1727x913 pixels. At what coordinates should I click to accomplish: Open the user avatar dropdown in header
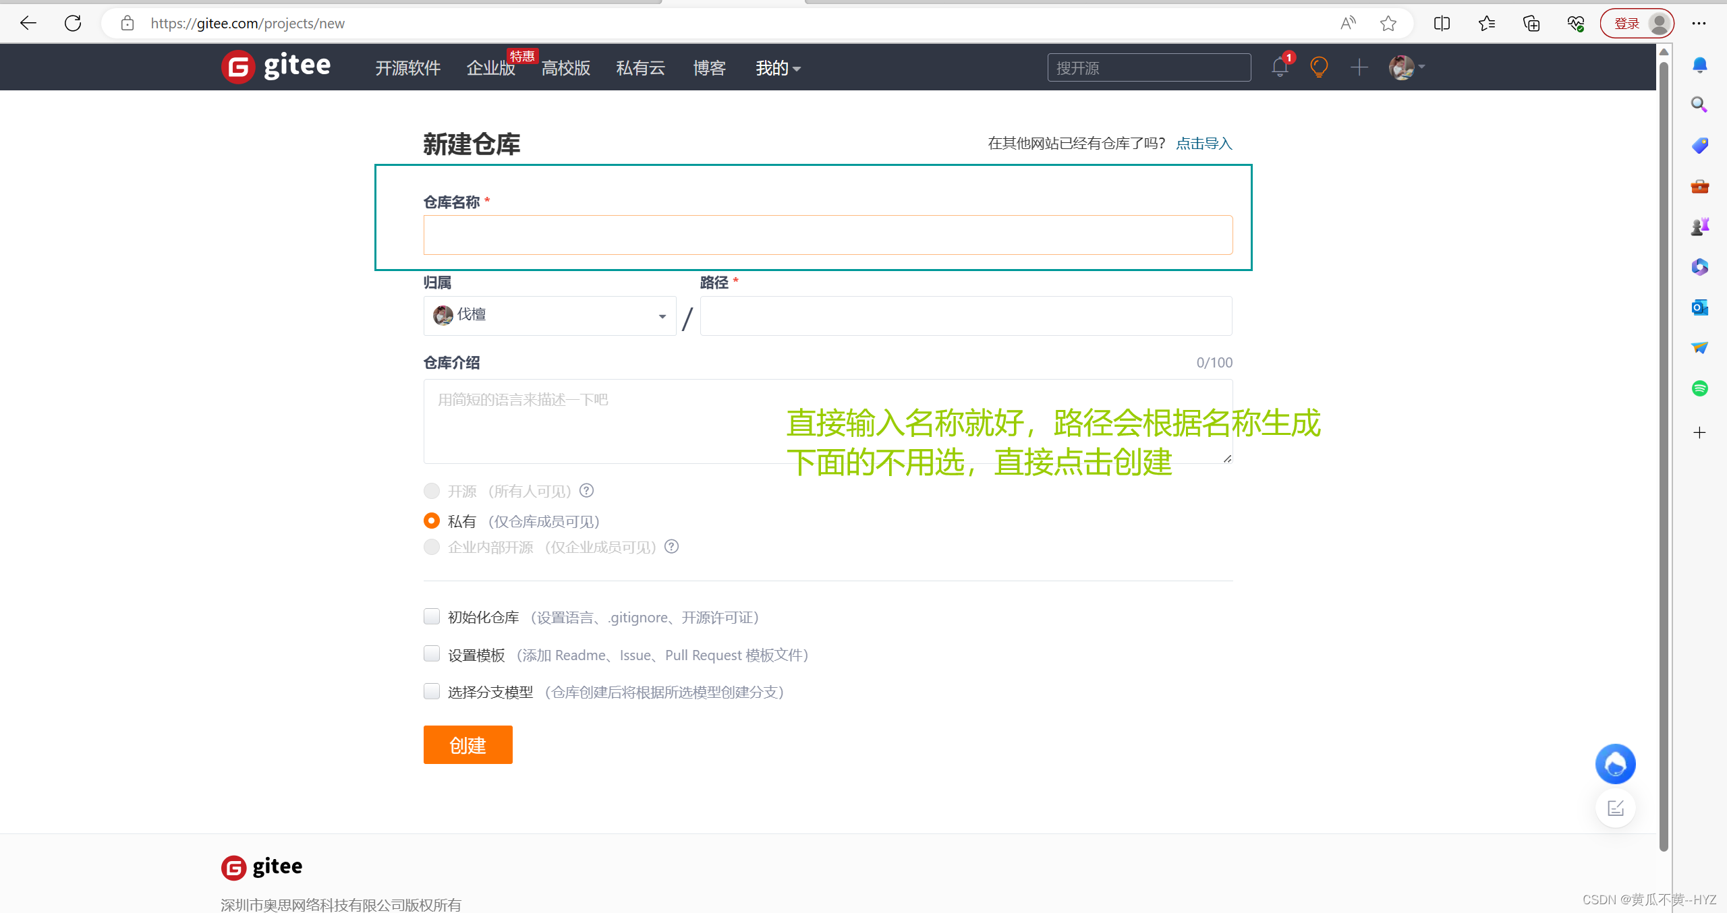tap(1407, 67)
